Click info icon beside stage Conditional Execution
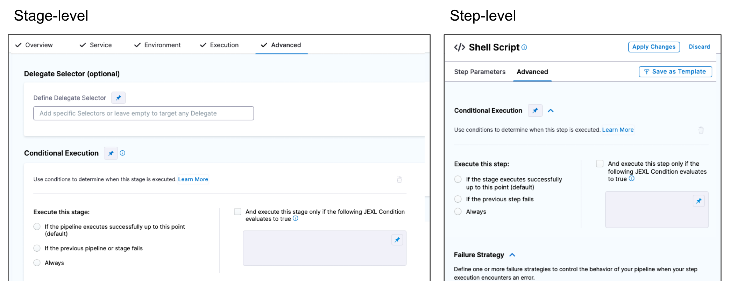 click(122, 153)
